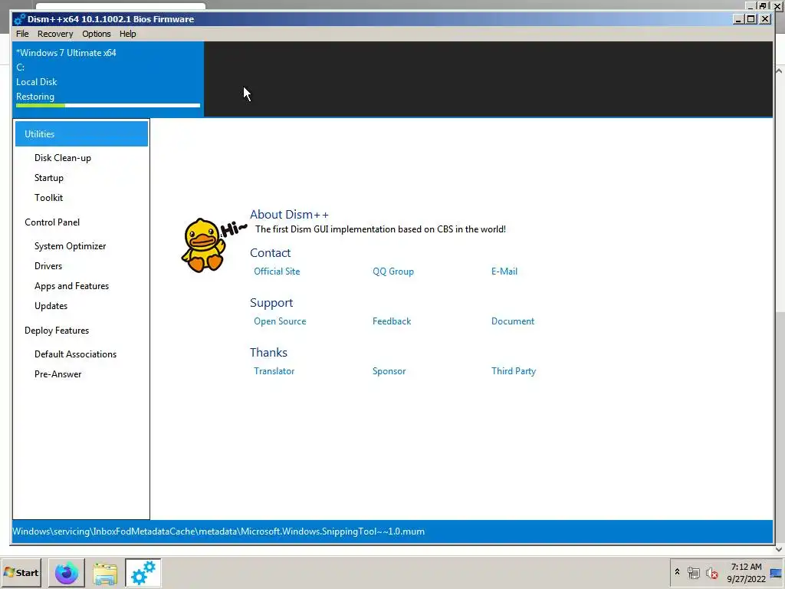Select the Windows 7 Ultimate x64 image tile

coord(108,79)
